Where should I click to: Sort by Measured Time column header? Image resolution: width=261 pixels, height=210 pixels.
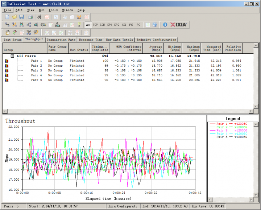[x=212, y=48]
